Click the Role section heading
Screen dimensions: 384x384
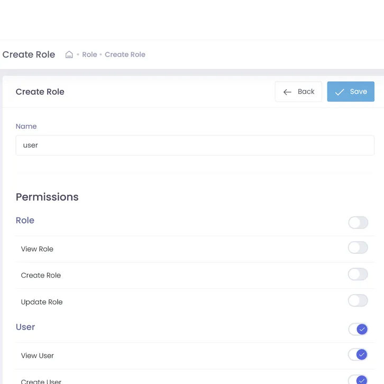click(25, 221)
